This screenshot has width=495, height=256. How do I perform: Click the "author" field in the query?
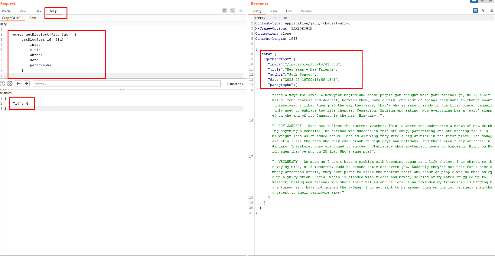pos(36,55)
